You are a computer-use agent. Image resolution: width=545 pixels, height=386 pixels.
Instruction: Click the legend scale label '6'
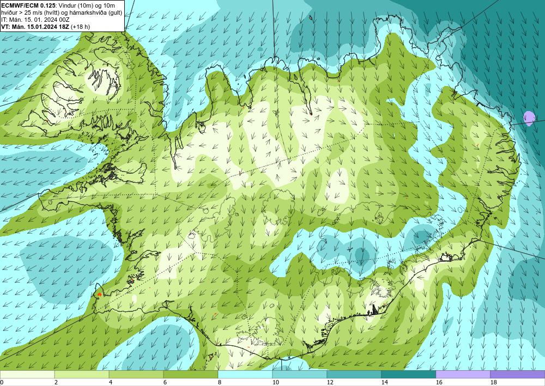click(165, 383)
